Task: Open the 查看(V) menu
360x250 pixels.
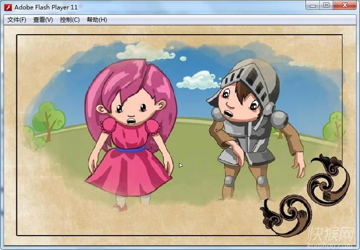Action: click(43, 20)
